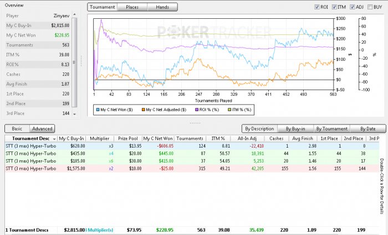
Task: Disable the ADJ checkbox
Action: (x=353, y=7)
